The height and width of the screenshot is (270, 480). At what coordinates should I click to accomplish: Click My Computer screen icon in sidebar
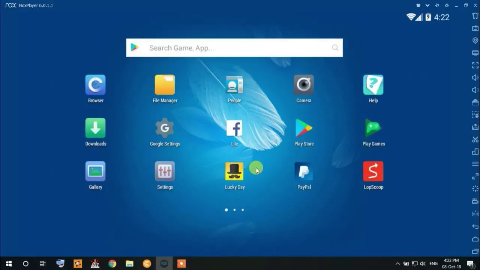click(x=475, y=53)
